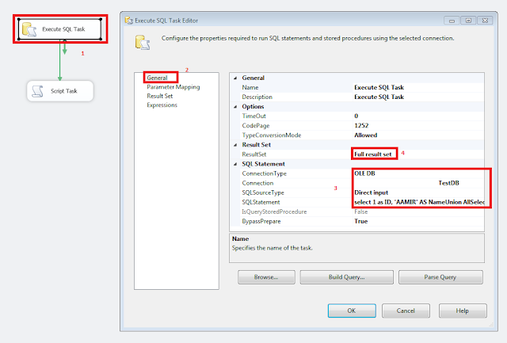Open the Parameter Mapping page

pos(173,87)
